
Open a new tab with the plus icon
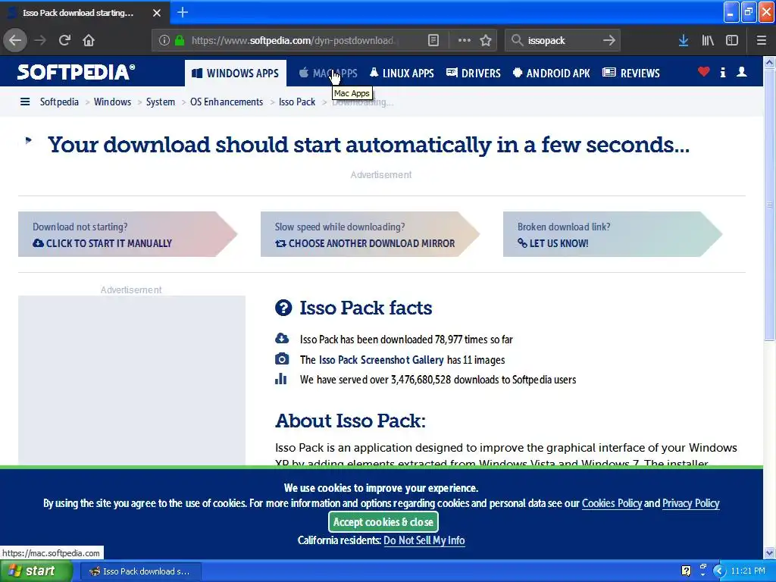[x=183, y=12]
